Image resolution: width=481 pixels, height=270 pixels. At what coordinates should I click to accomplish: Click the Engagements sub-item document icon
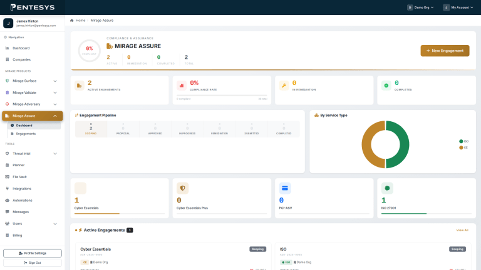coord(13,134)
